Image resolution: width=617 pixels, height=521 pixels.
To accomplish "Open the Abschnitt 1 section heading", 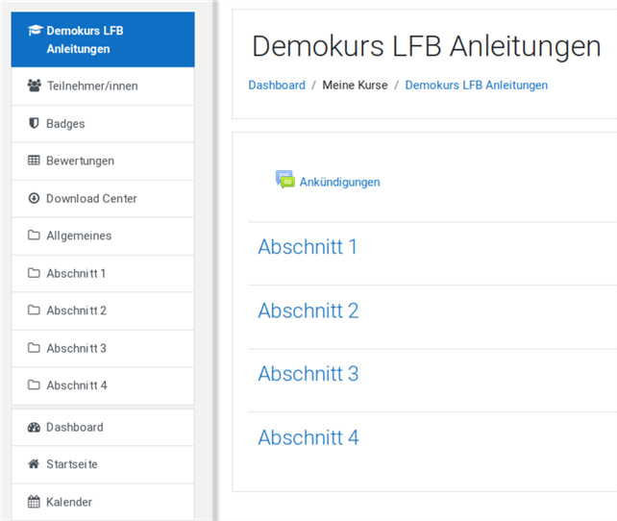I will [x=308, y=247].
